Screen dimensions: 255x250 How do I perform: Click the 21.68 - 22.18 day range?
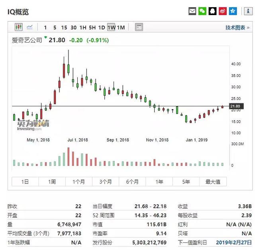point(151,206)
